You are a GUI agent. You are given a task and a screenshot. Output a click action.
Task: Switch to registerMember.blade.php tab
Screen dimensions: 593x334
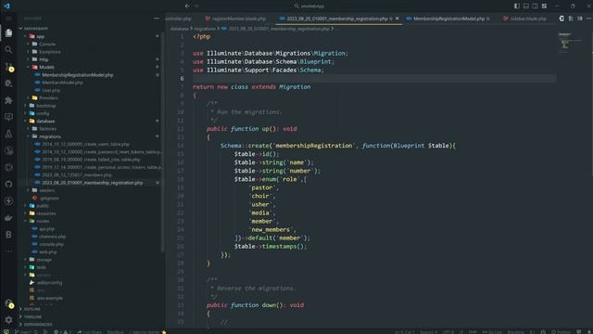click(235, 19)
